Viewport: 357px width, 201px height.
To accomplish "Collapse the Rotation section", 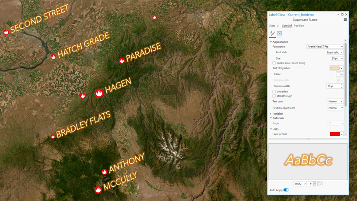I will point(271,118).
